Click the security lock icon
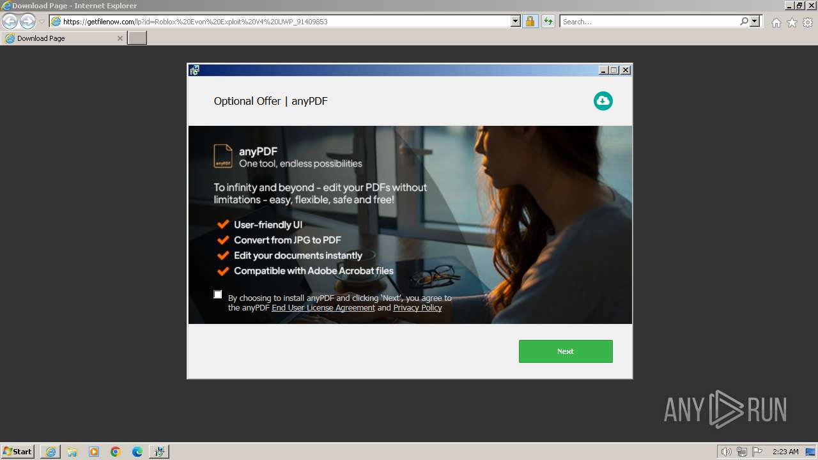The height and width of the screenshot is (460, 818). pos(530,22)
